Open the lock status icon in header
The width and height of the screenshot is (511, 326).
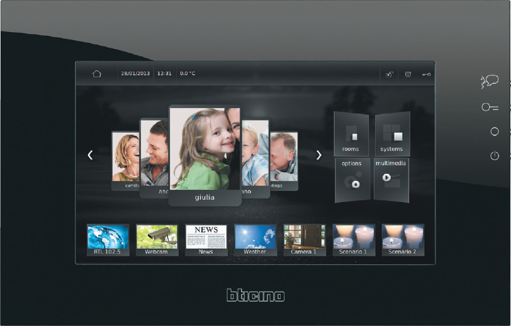[x=390, y=74]
